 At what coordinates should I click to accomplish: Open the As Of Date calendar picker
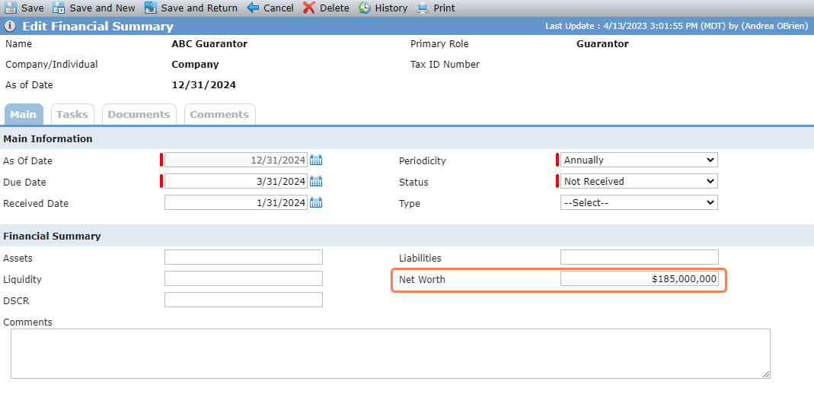pos(316,160)
